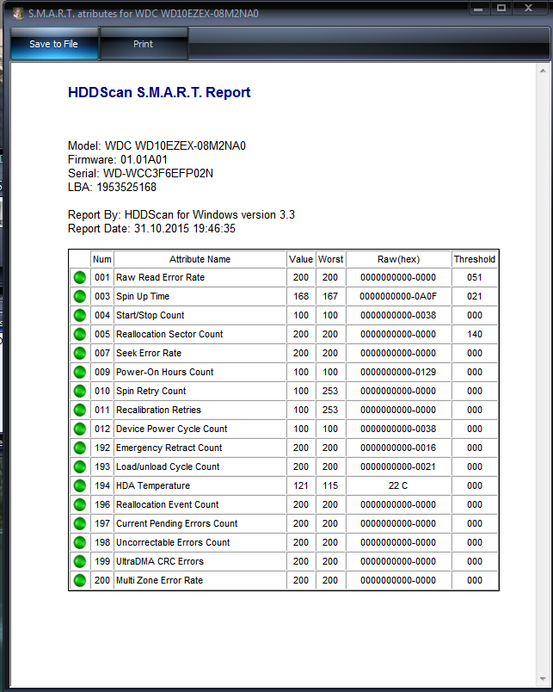Click the Worst column header
Viewport: 553px width, 692px height.
[x=331, y=260]
